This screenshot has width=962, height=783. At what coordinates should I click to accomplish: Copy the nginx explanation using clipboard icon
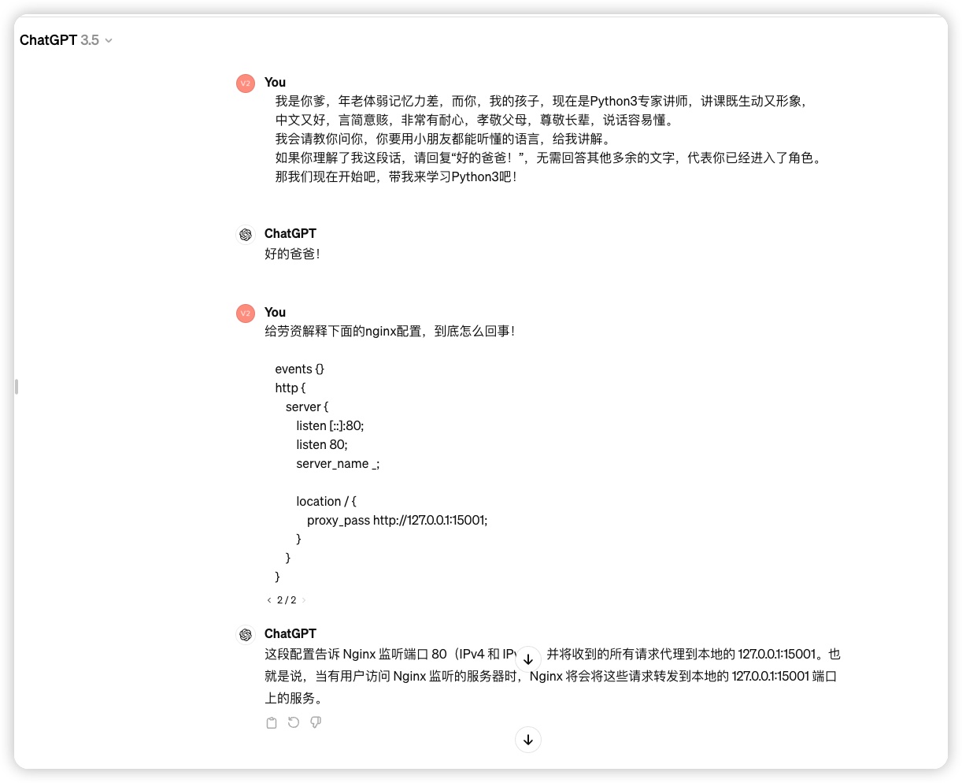tap(272, 722)
